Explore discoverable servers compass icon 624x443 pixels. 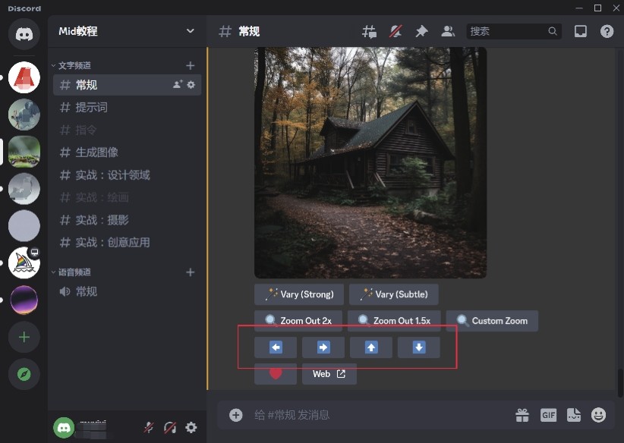tap(24, 374)
